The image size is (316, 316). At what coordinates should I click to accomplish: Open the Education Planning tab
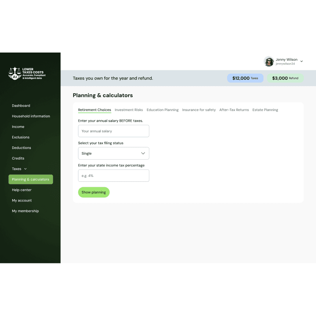[x=163, y=110]
